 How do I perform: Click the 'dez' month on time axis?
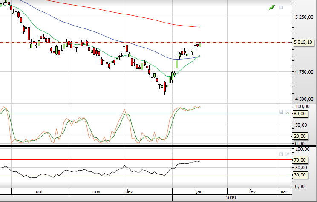(129, 191)
